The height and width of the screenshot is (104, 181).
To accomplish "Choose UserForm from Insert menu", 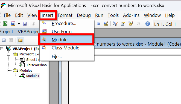I will pos(67,31).
